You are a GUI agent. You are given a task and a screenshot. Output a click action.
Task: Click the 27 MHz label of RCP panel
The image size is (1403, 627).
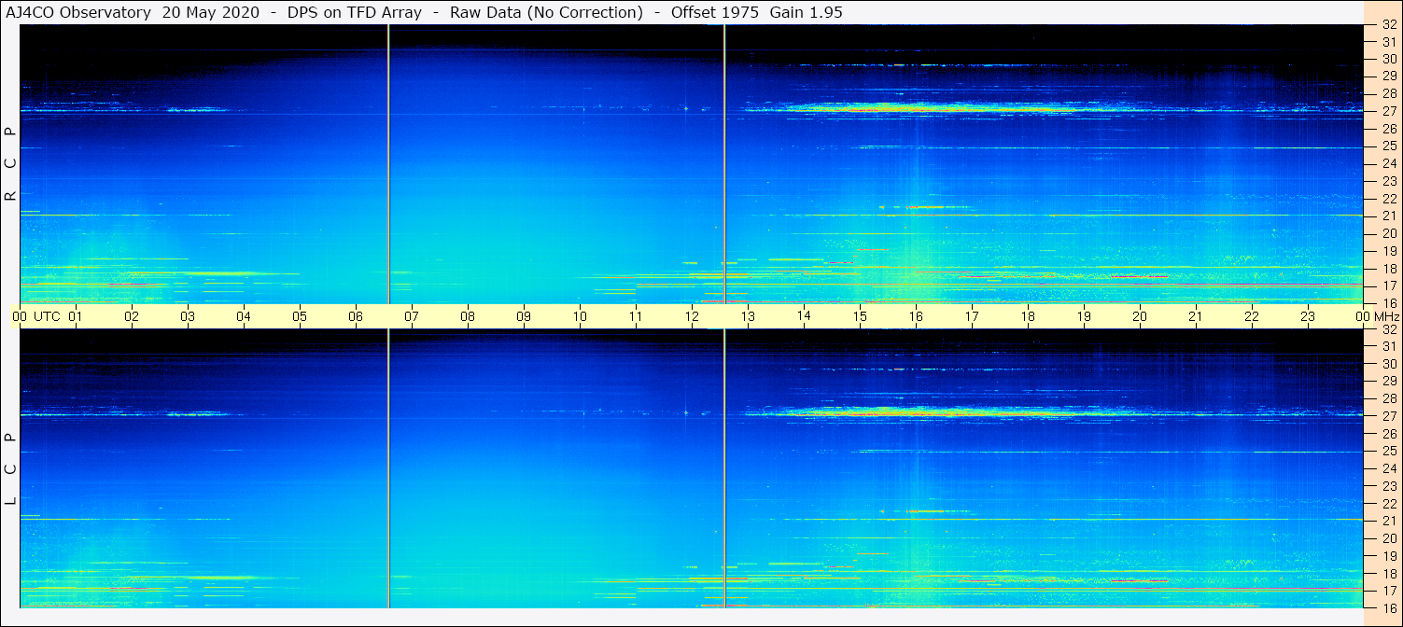pos(1388,111)
